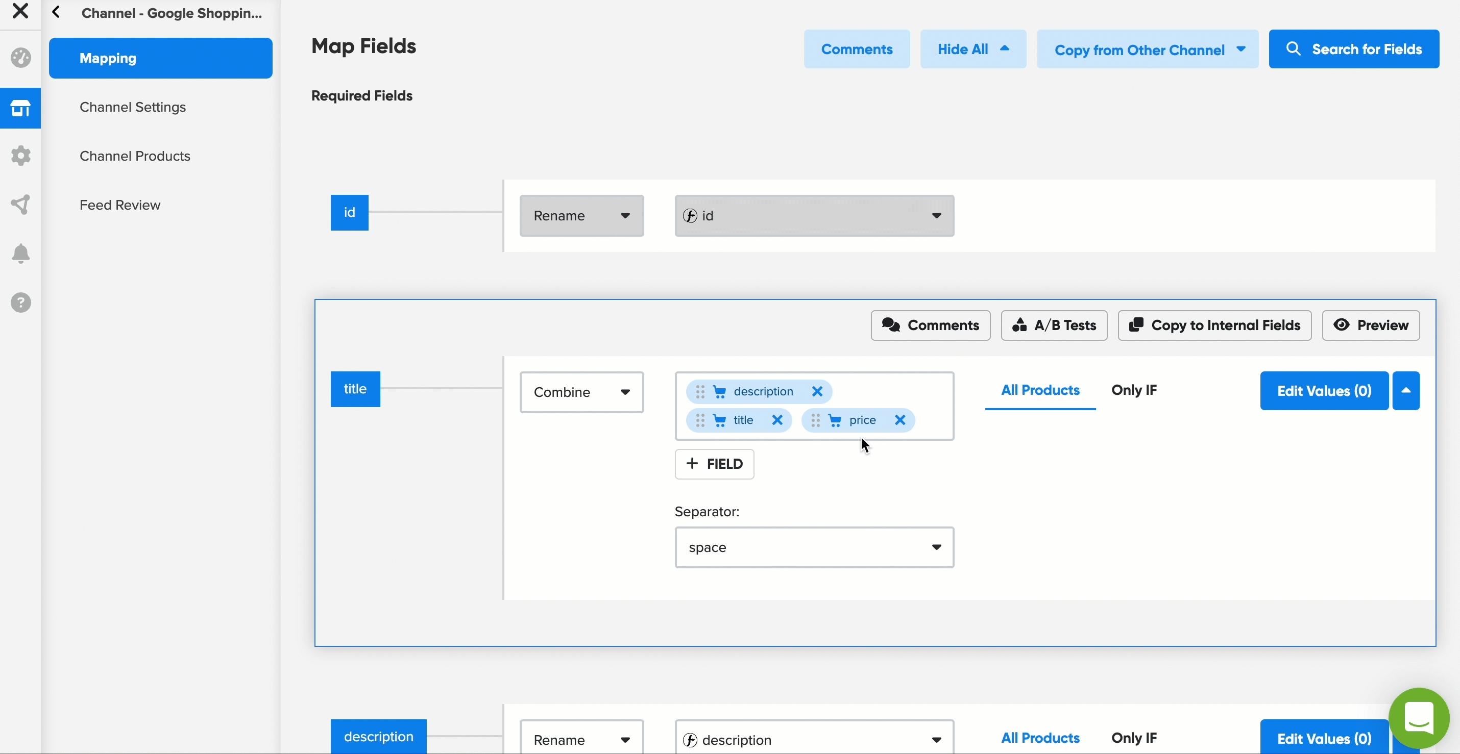Open the help question mark icon
The width and height of the screenshot is (1460, 754).
20,303
